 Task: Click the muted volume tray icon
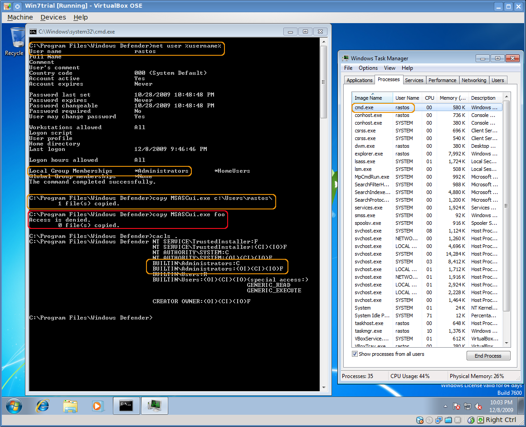pyautogui.click(x=478, y=407)
